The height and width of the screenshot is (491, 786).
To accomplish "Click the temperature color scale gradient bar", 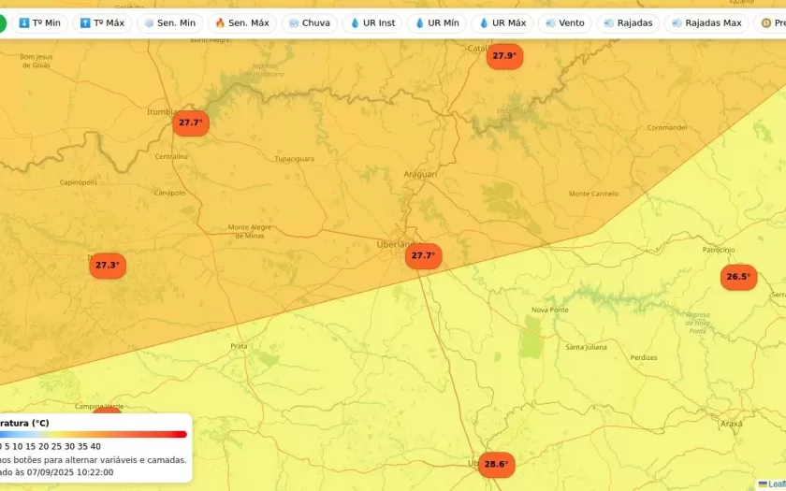I will coord(94,434).
